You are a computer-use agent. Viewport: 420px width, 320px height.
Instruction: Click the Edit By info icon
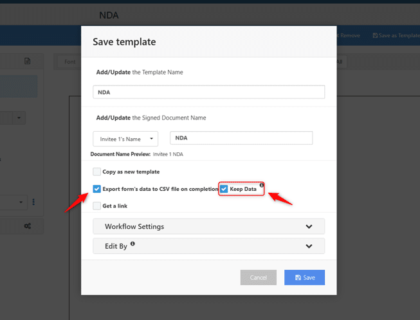[x=132, y=244]
